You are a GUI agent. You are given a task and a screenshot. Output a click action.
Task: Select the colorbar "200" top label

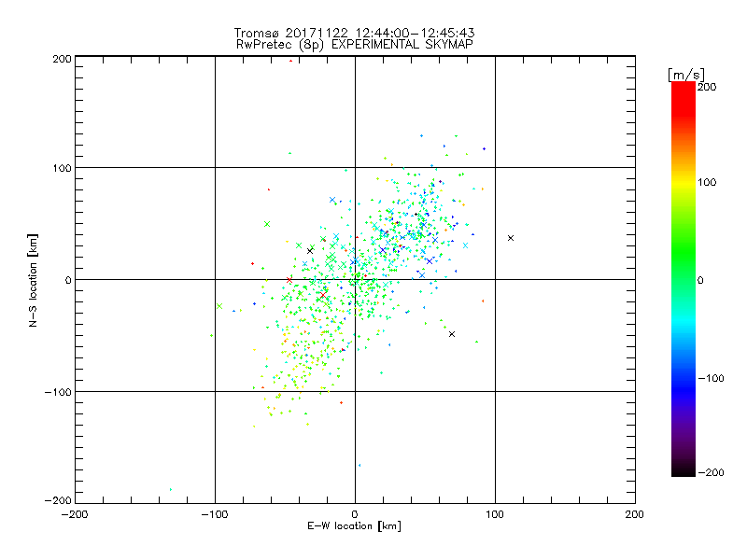point(707,87)
